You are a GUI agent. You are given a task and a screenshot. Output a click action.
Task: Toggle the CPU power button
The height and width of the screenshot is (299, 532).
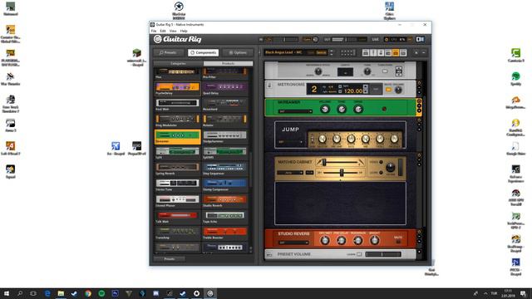[386, 39]
